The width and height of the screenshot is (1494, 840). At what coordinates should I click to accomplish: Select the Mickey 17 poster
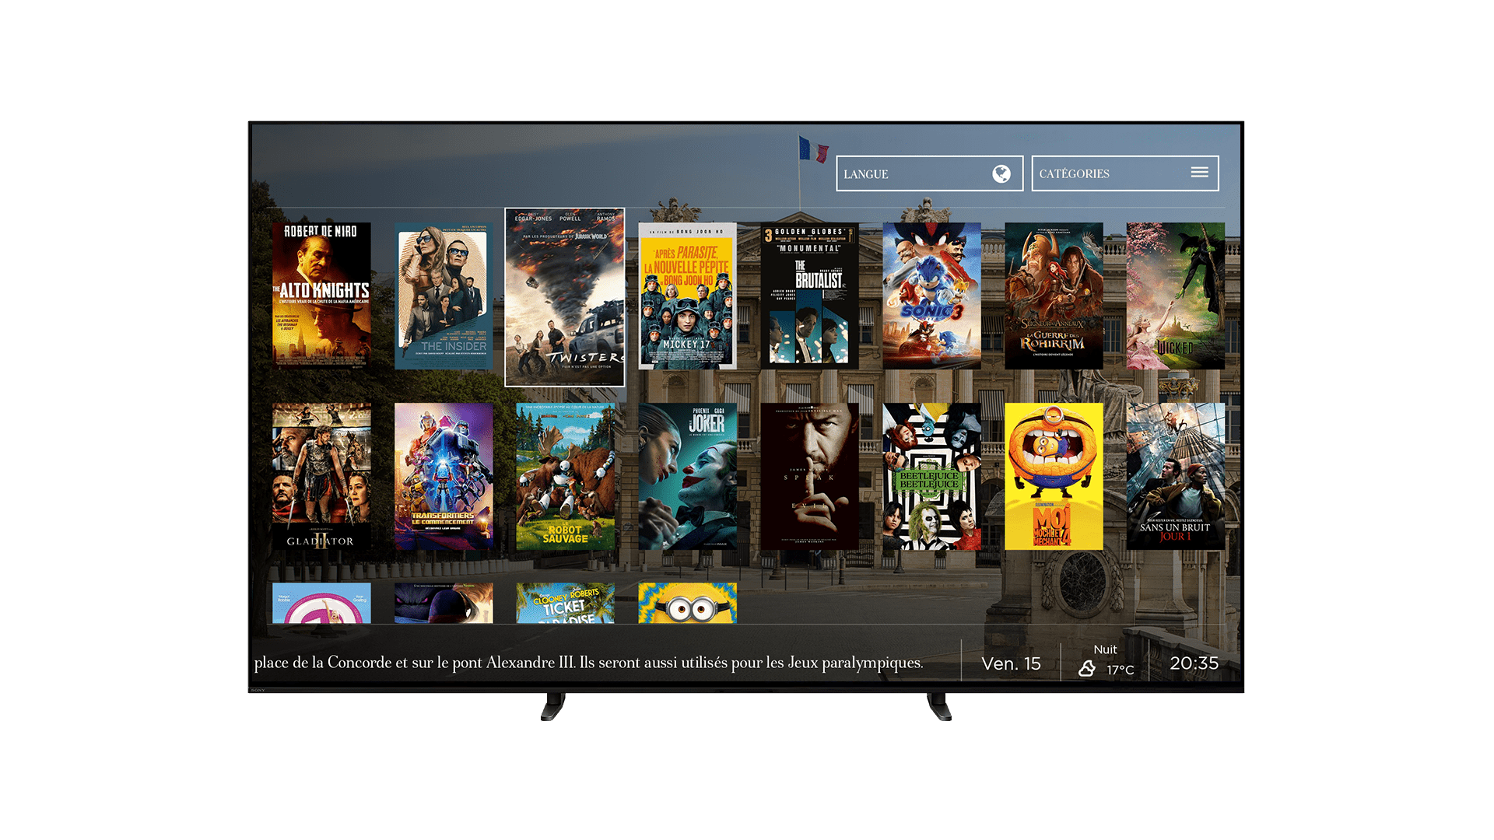point(687,296)
